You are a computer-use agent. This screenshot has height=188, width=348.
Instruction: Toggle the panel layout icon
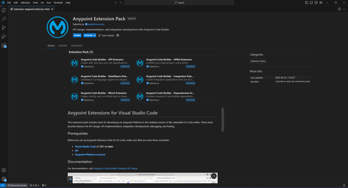(311, 3)
